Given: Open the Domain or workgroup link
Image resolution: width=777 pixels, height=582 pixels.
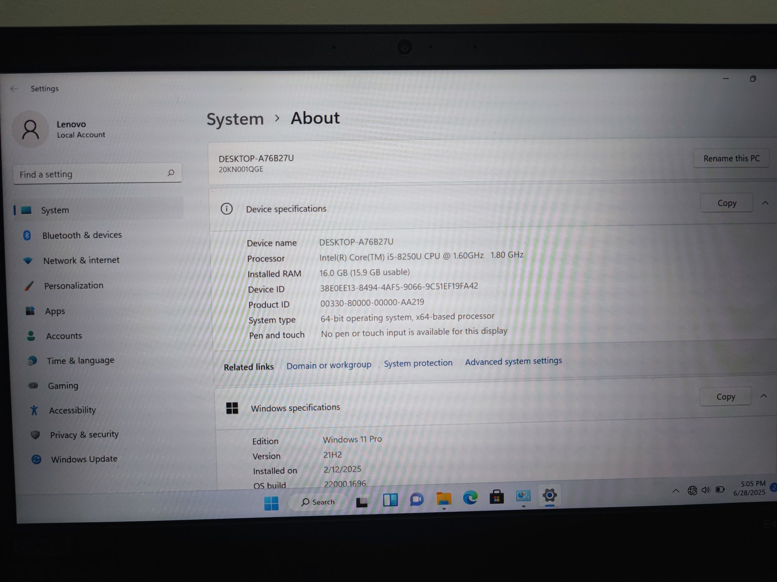Looking at the screenshot, I should click(329, 365).
